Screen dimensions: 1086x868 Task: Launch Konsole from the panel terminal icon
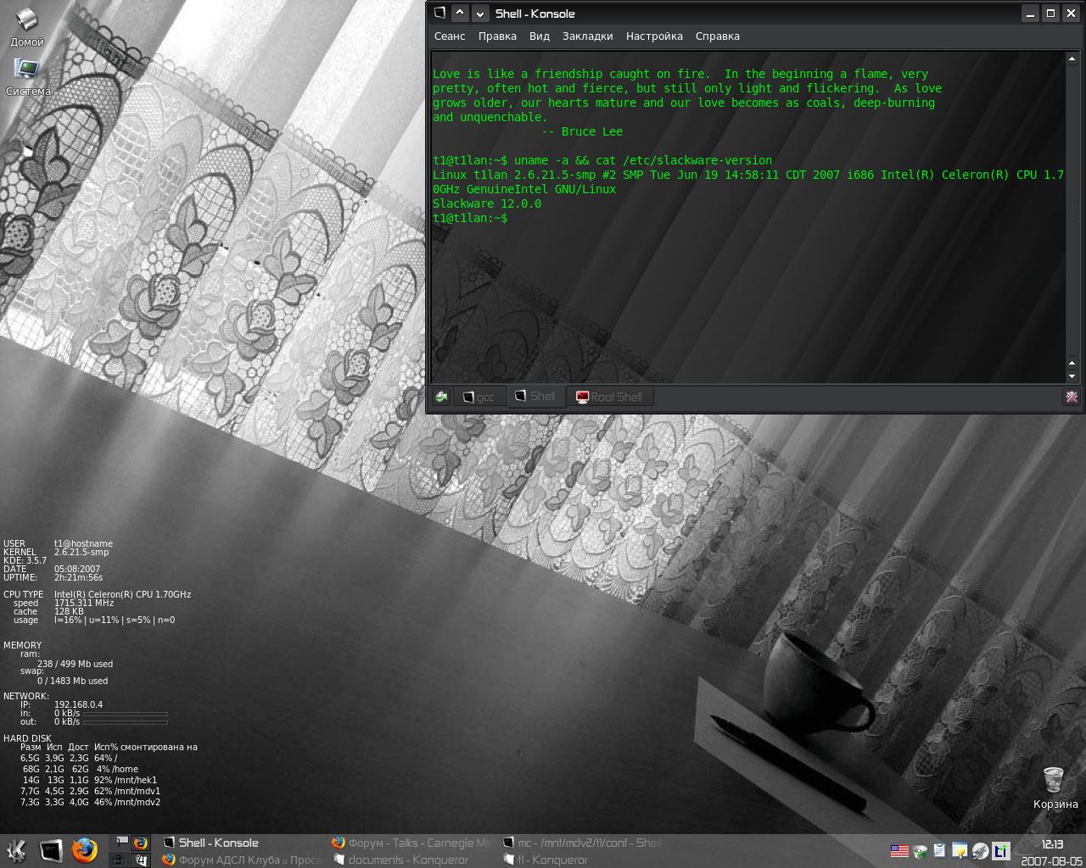[51, 850]
